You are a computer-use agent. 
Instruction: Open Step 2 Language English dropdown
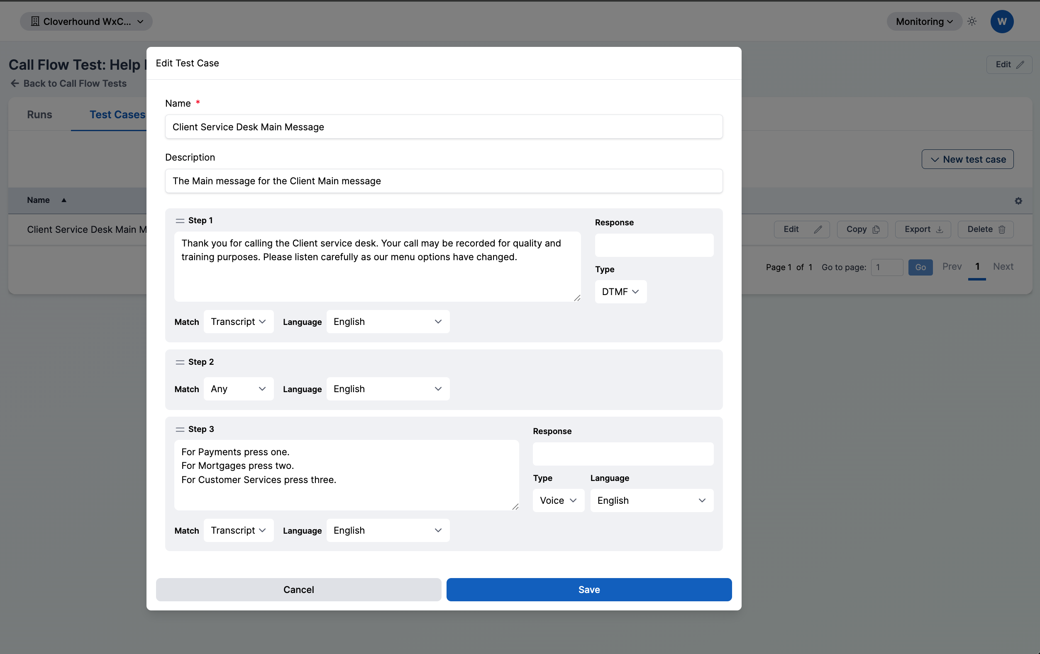pos(388,389)
